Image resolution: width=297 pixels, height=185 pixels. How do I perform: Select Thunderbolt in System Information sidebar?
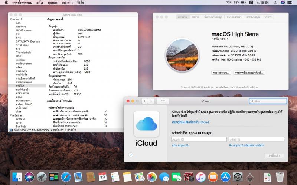pyautogui.click(x=23, y=53)
